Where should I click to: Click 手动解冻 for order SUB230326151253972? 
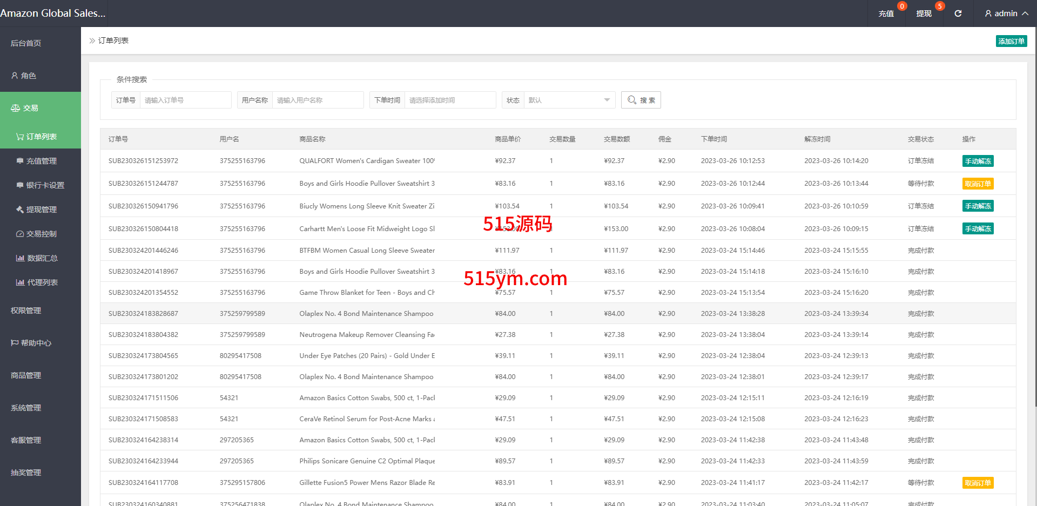978,161
